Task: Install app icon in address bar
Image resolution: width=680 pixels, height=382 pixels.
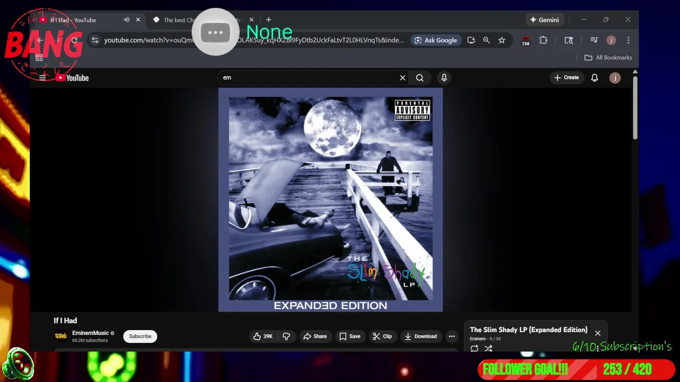Action: [471, 40]
